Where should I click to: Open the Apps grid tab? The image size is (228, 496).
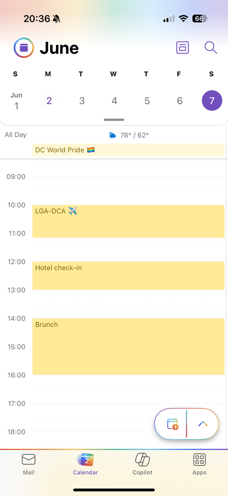pyautogui.click(x=199, y=464)
